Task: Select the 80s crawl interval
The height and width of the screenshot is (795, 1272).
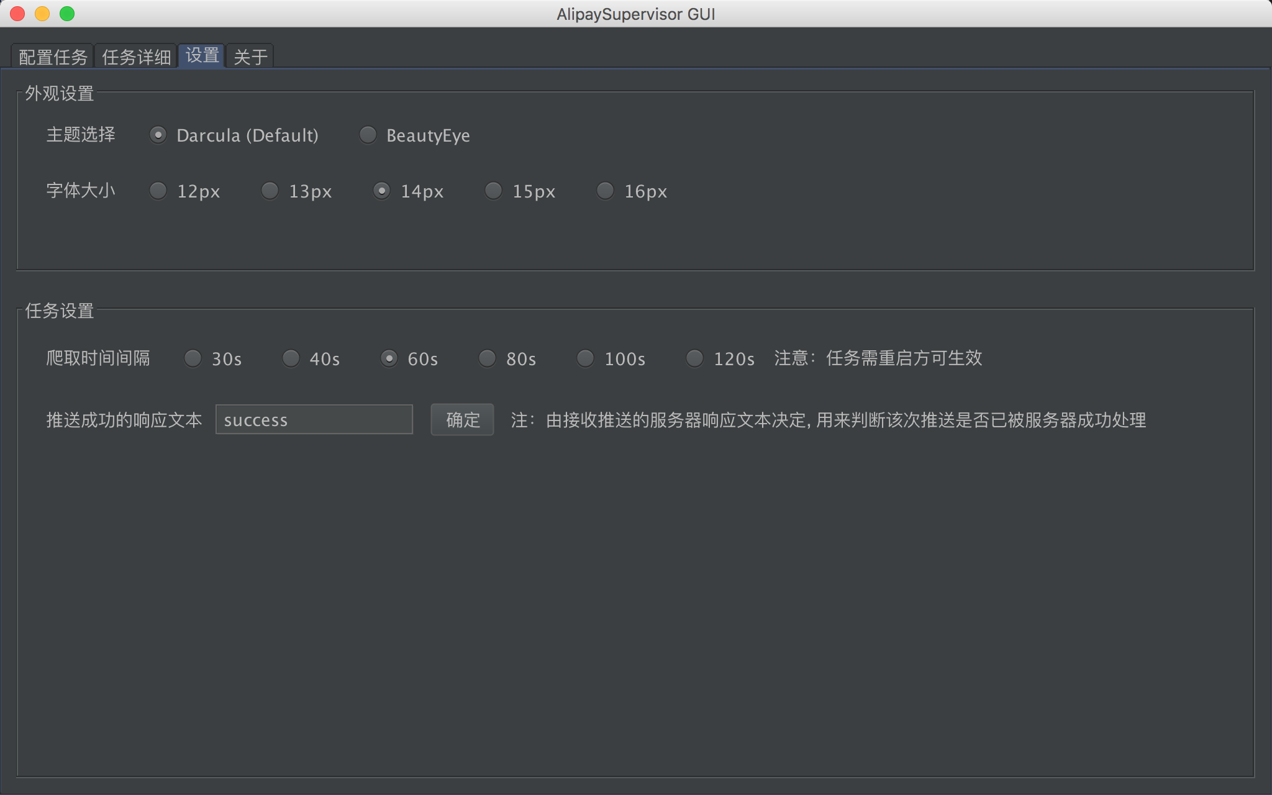Action: click(487, 358)
